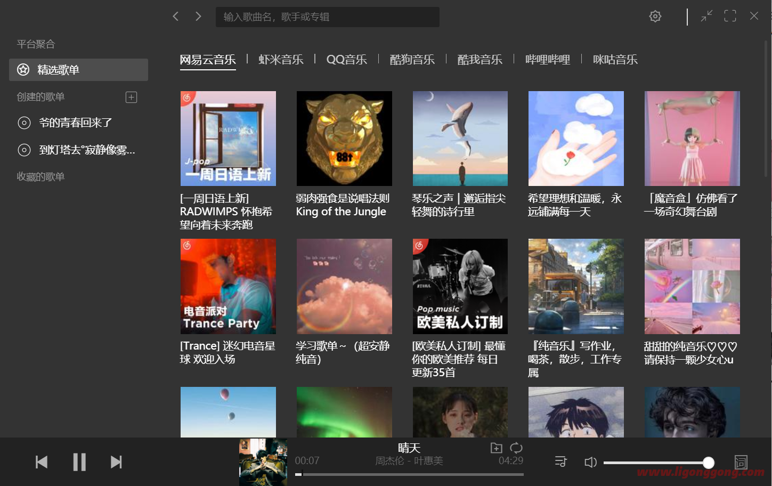Click the song title 晴天 in the player
The height and width of the screenshot is (486, 772).
tap(409, 448)
